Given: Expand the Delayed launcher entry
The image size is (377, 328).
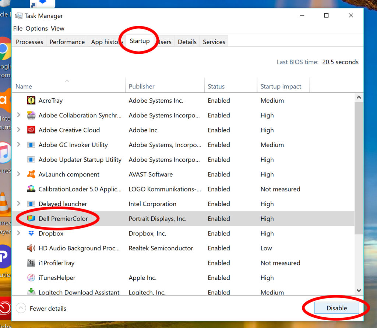Looking at the screenshot, I should click(x=19, y=204).
